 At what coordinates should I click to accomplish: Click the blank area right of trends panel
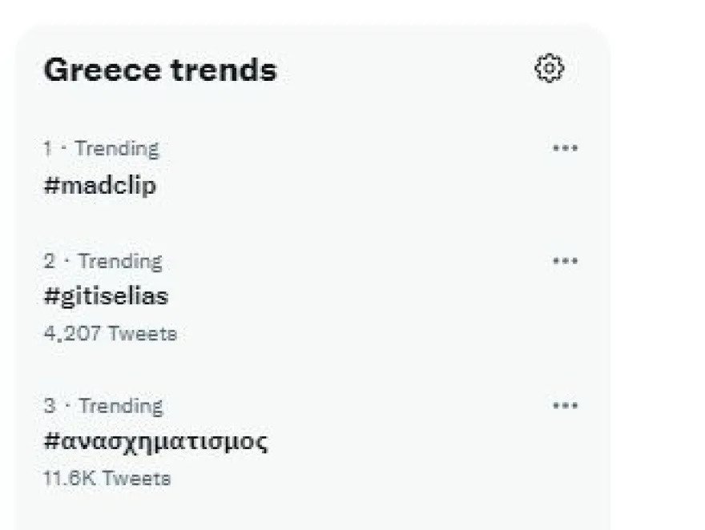tap(657, 264)
